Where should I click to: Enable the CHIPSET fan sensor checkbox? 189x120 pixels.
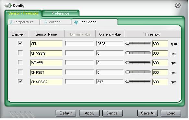click(x=20, y=72)
